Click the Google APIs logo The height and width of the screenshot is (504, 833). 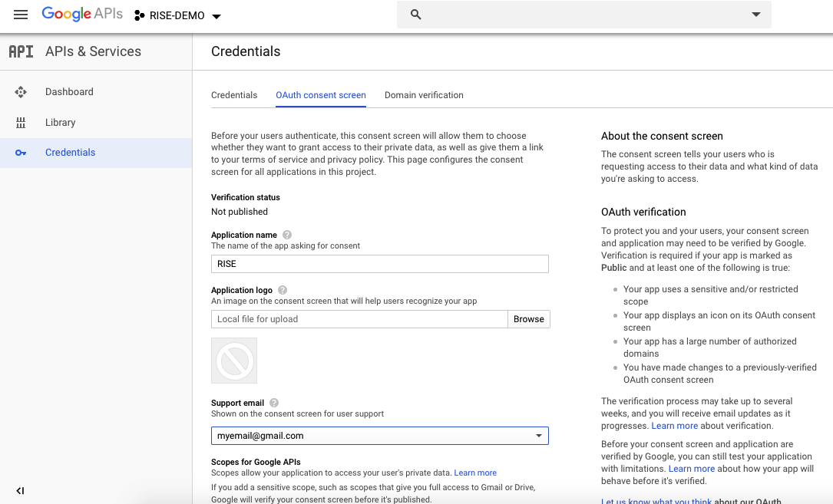click(x=82, y=14)
